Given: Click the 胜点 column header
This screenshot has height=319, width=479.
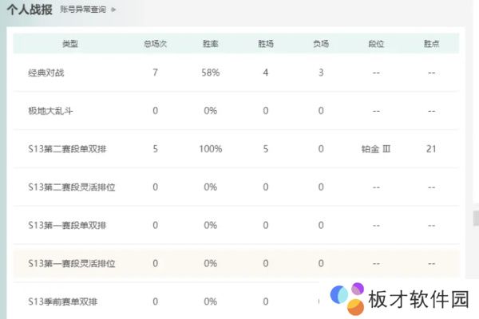Looking at the screenshot, I should (x=431, y=43).
